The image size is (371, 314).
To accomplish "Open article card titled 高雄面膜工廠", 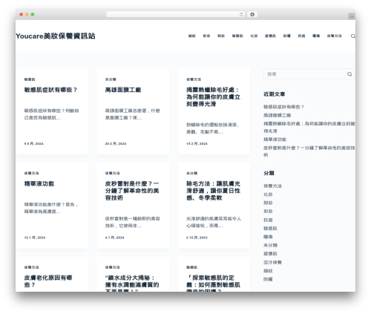I will (123, 90).
